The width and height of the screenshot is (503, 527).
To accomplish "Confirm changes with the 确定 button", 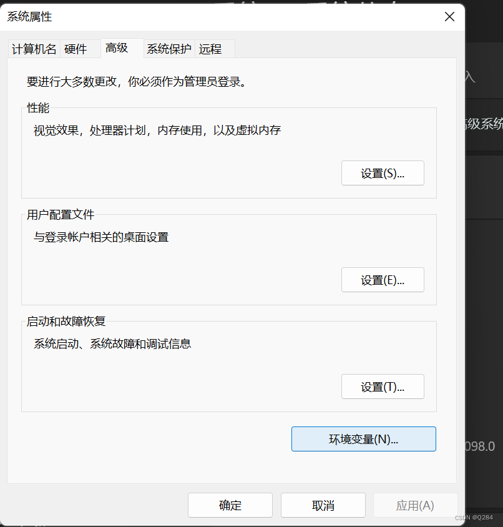I will [230, 505].
